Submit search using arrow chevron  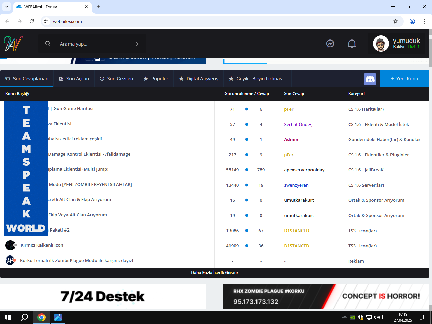137,44
